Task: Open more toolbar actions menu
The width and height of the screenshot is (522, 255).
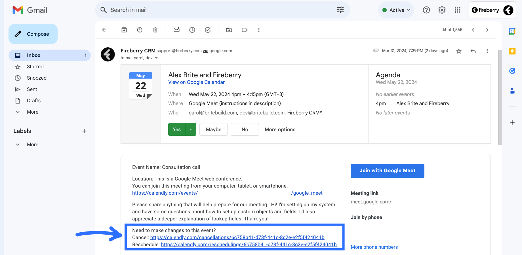Action: pyautogui.click(x=259, y=30)
